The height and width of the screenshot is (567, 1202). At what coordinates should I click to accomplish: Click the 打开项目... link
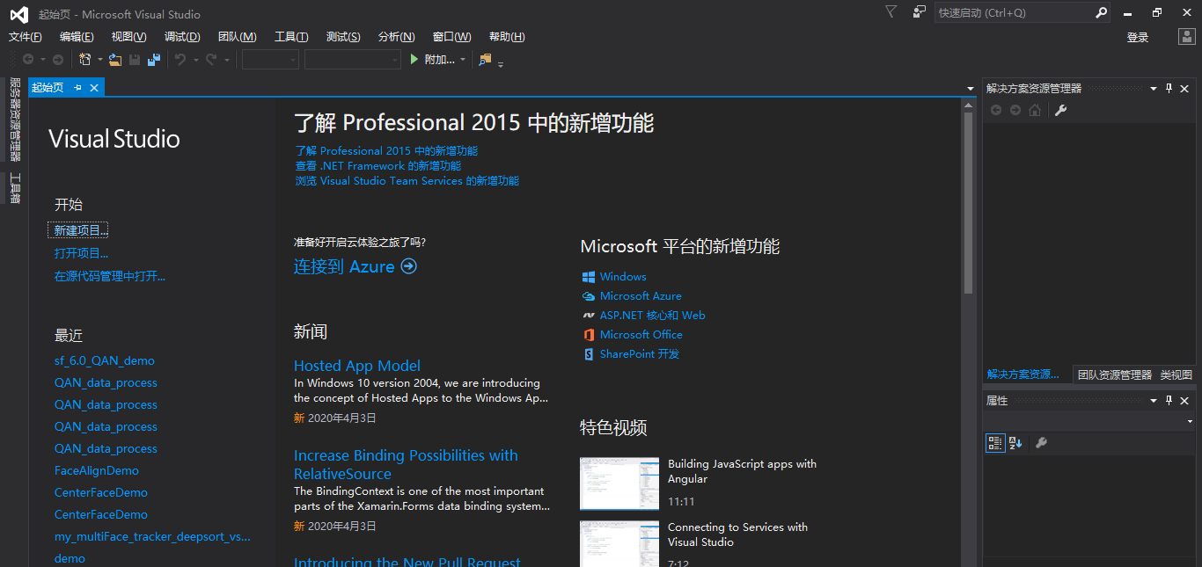pos(81,253)
